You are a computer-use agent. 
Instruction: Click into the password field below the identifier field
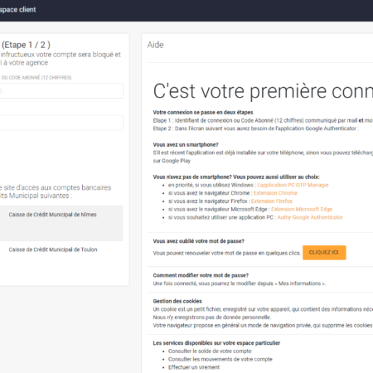click(x=61, y=123)
